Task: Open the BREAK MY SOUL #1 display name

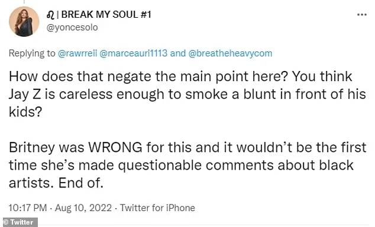Action: (x=99, y=15)
